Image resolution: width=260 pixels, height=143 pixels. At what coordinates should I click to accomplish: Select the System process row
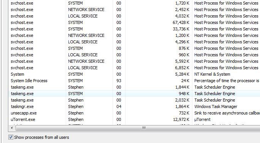tap(134, 74)
